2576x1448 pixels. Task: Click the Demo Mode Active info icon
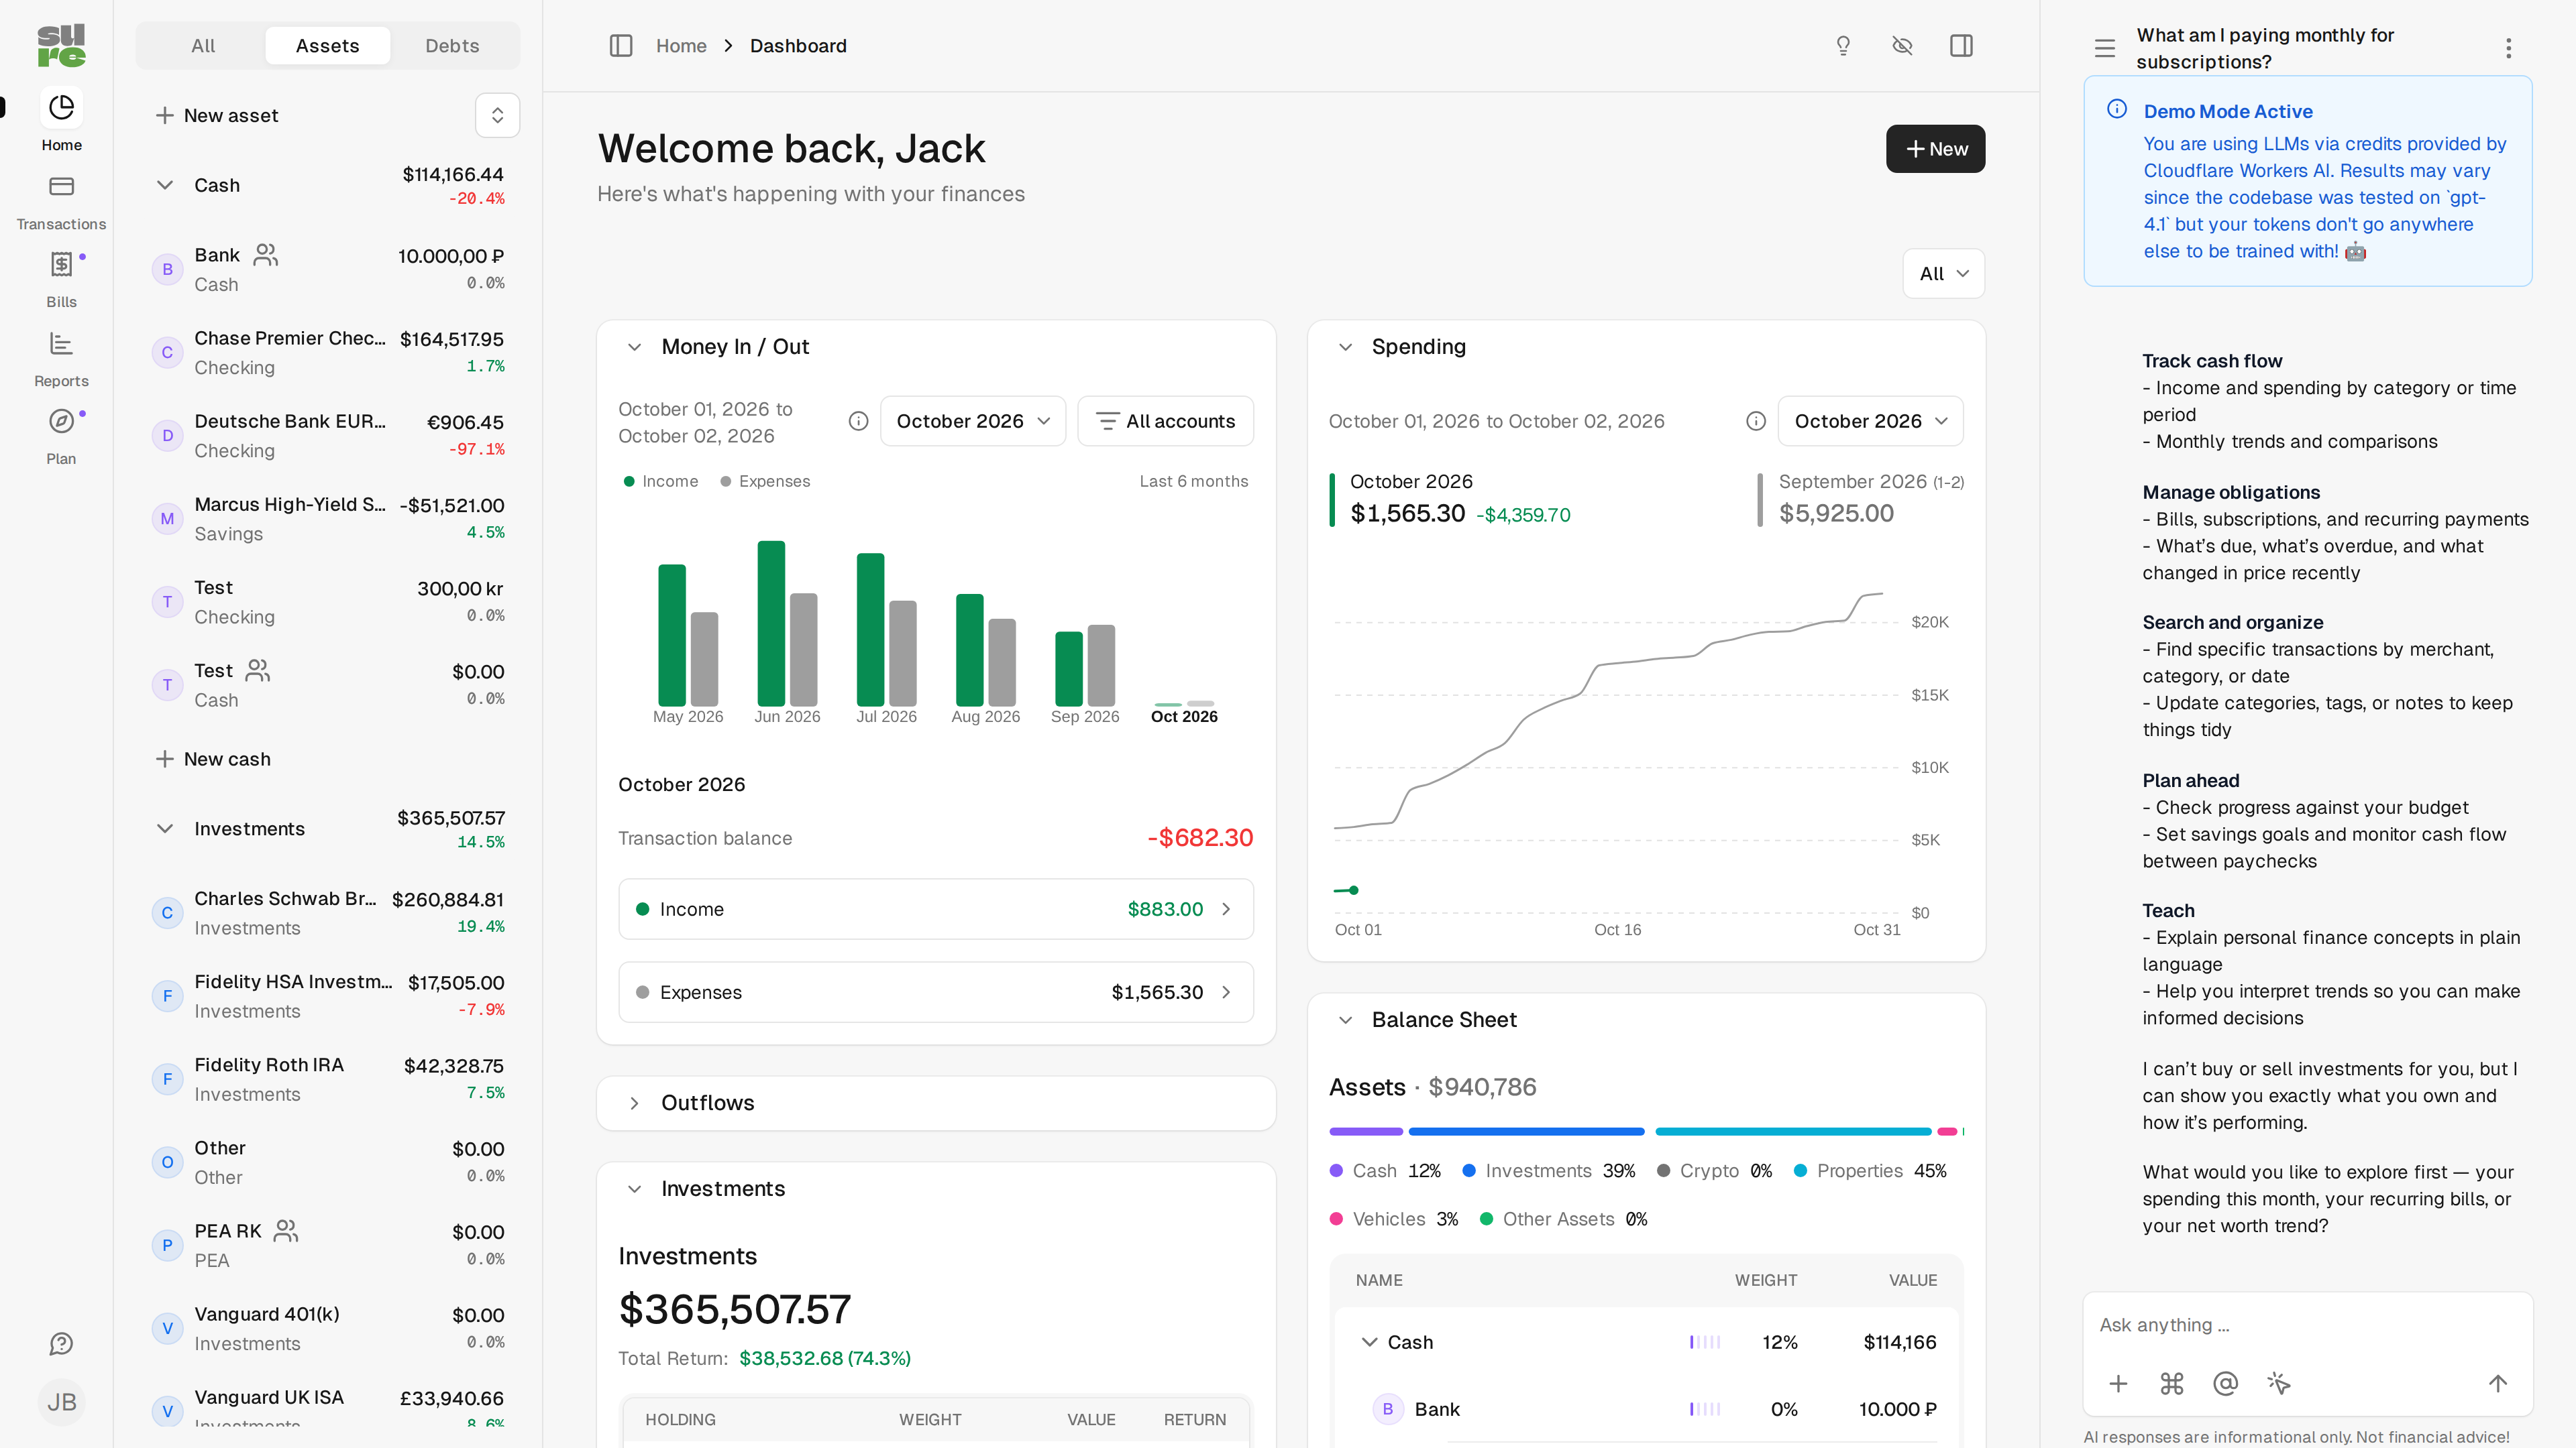click(2116, 109)
